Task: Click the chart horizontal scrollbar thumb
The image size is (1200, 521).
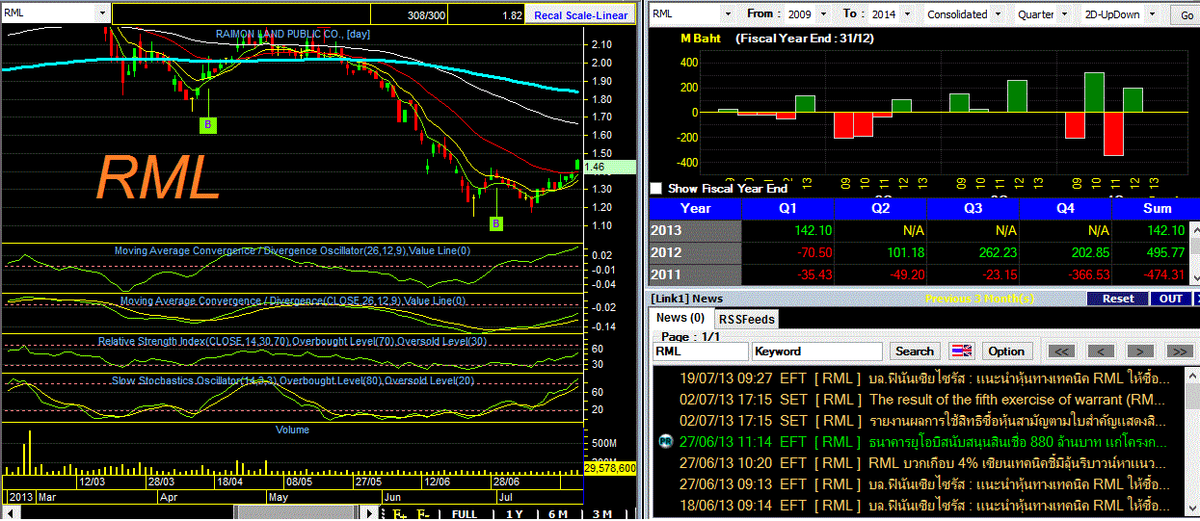Action: click(295, 514)
